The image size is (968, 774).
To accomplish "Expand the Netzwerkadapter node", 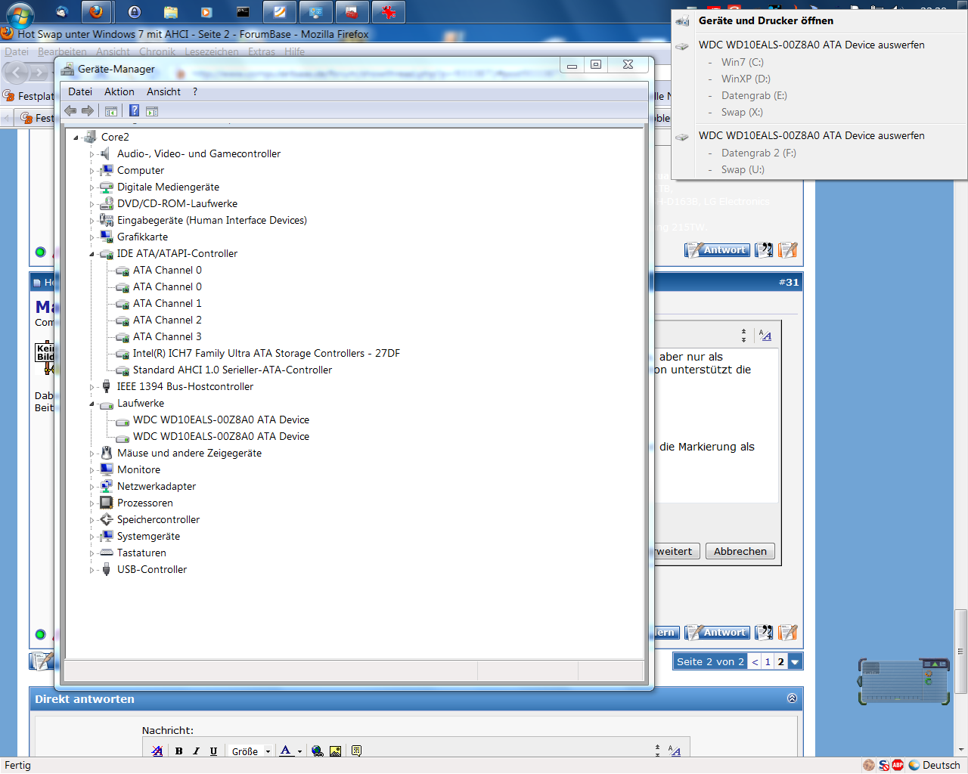I will (x=92, y=487).
